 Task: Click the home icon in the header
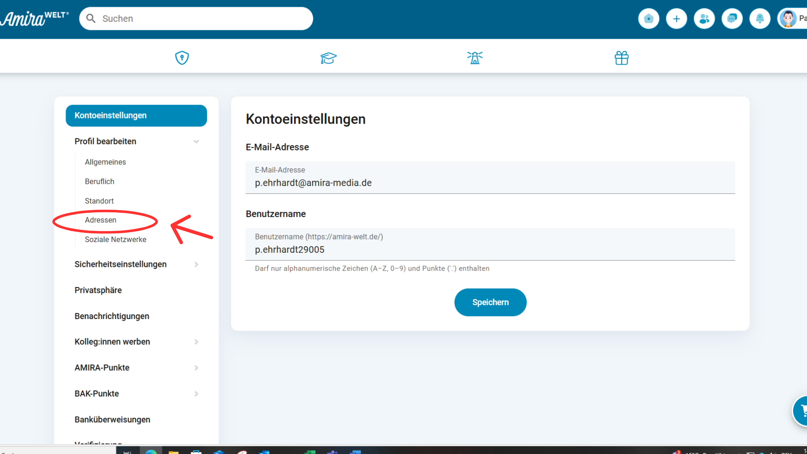(649, 18)
